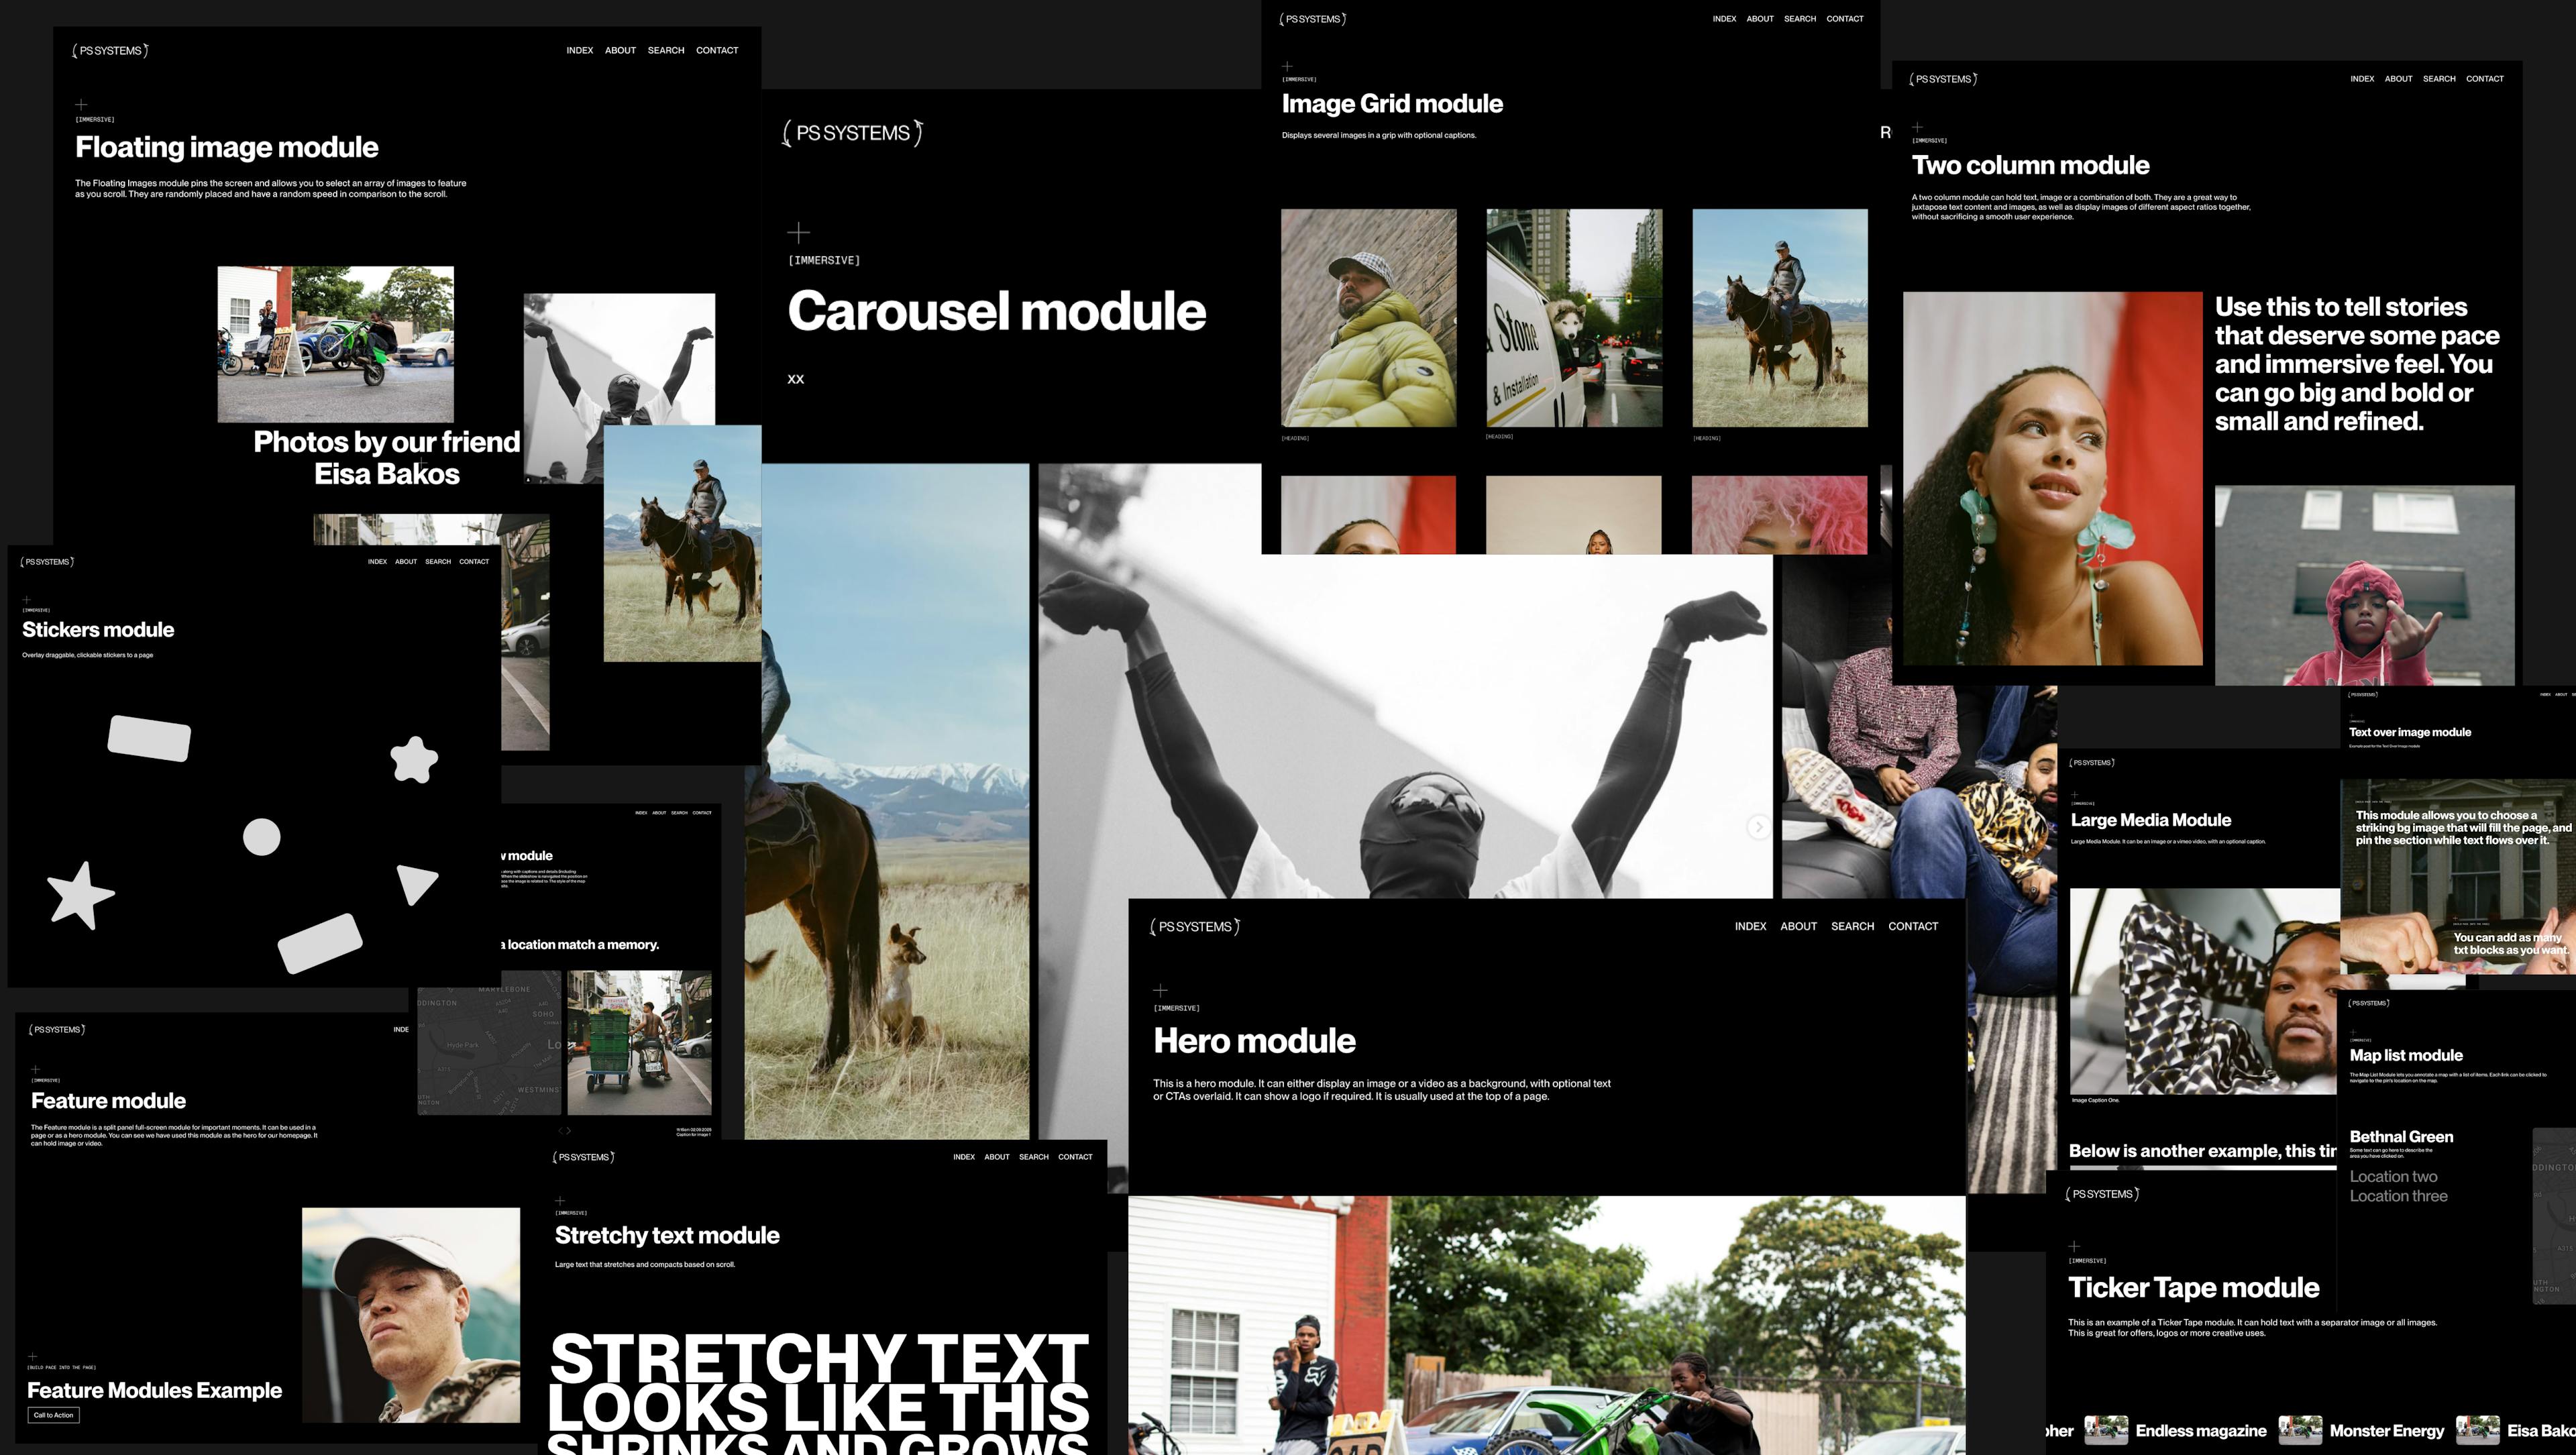Click the plus icon above Carousel module heading
Viewport: 2576px width, 1455px height.
(x=798, y=233)
